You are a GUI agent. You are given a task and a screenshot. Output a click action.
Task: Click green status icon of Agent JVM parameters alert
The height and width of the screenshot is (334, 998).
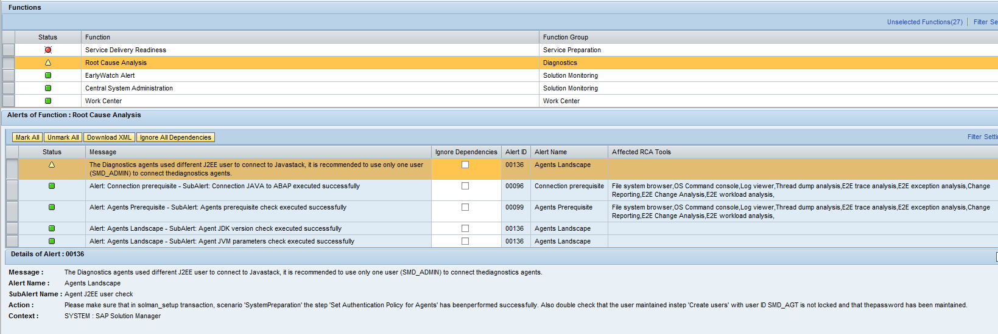pos(52,241)
